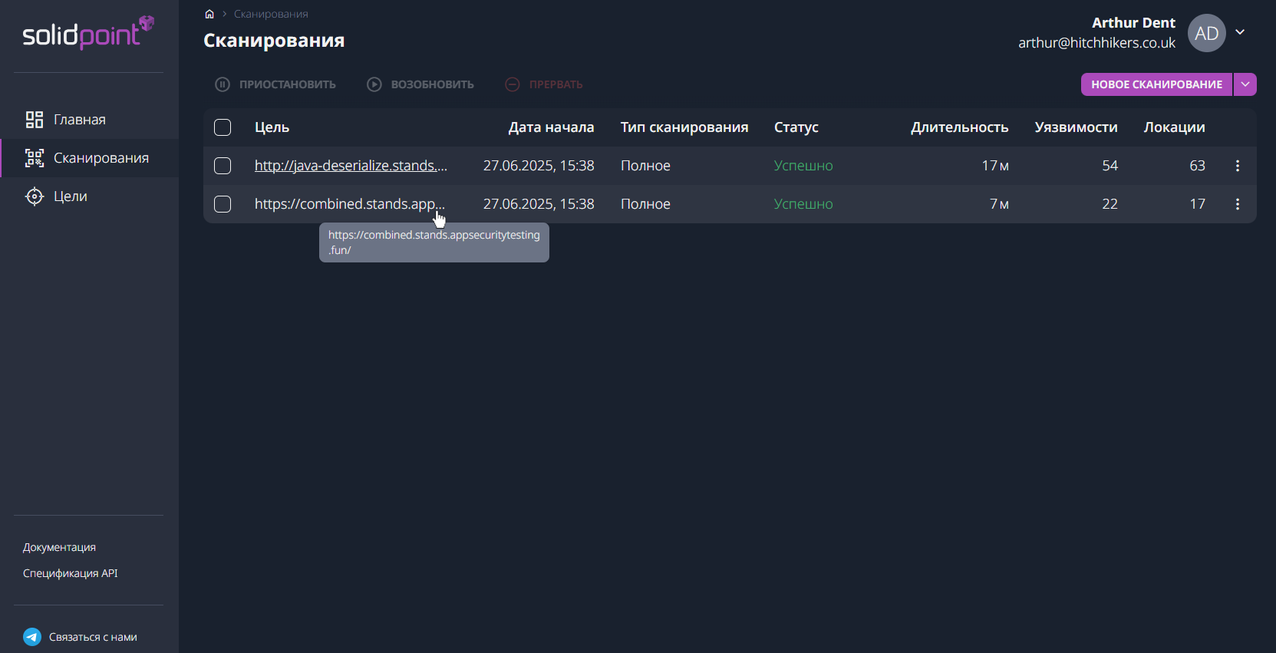Screen dimensions: 1276x653
Task: Click the solidpoint logo
Action: point(88,33)
